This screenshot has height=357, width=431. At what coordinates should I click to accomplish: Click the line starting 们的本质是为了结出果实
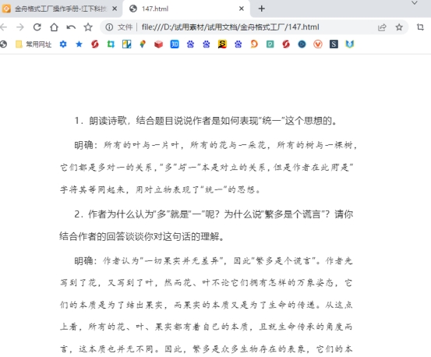207,305
